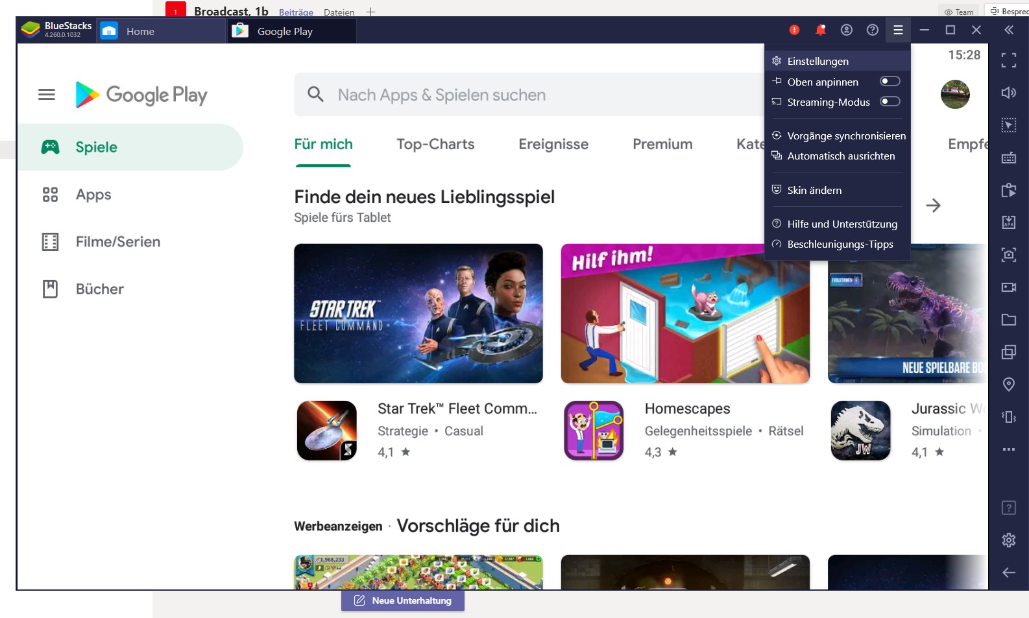The height and width of the screenshot is (618, 1029).
Task: Open the keyboard controls icon in sidebar
Action: [x=1008, y=158]
